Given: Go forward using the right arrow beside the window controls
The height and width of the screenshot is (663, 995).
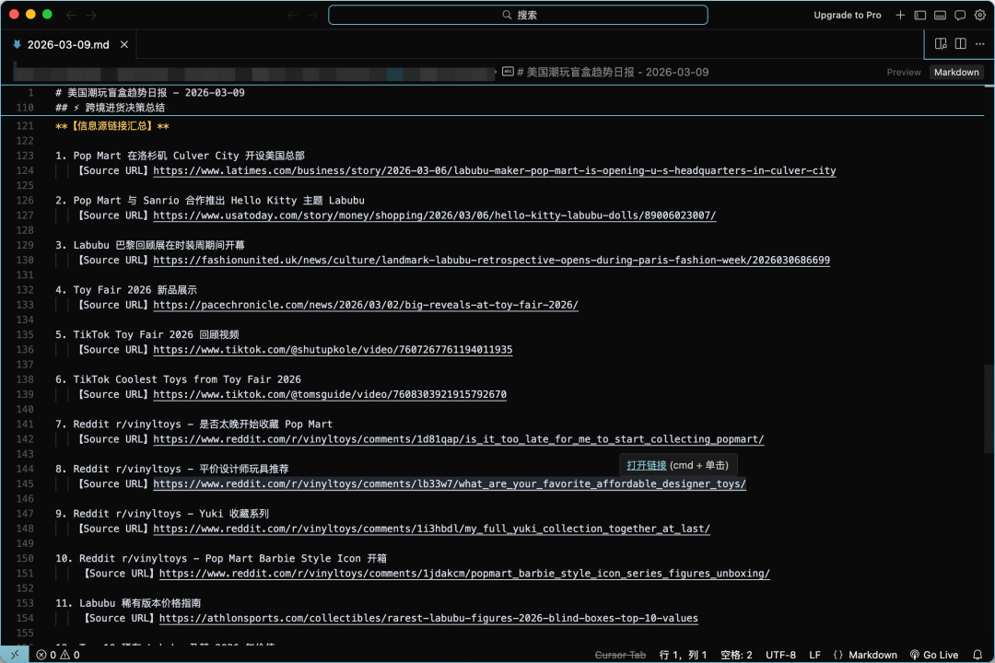Looking at the screenshot, I should [x=91, y=15].
